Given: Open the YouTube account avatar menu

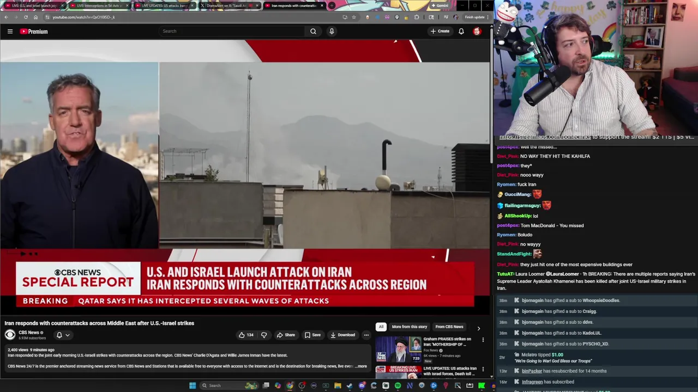Looking at the screenshot, I should tap(477, 31).
